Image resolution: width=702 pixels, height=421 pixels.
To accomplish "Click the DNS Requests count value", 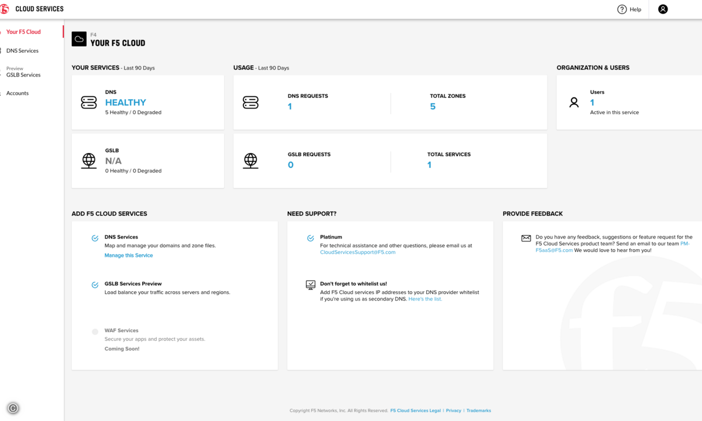I will click(x=290, y=106).
